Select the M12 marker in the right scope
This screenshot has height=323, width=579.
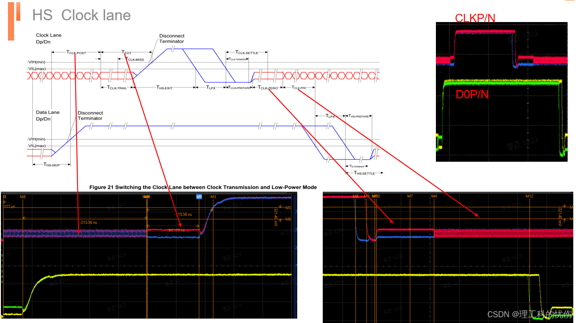(529, 196)
